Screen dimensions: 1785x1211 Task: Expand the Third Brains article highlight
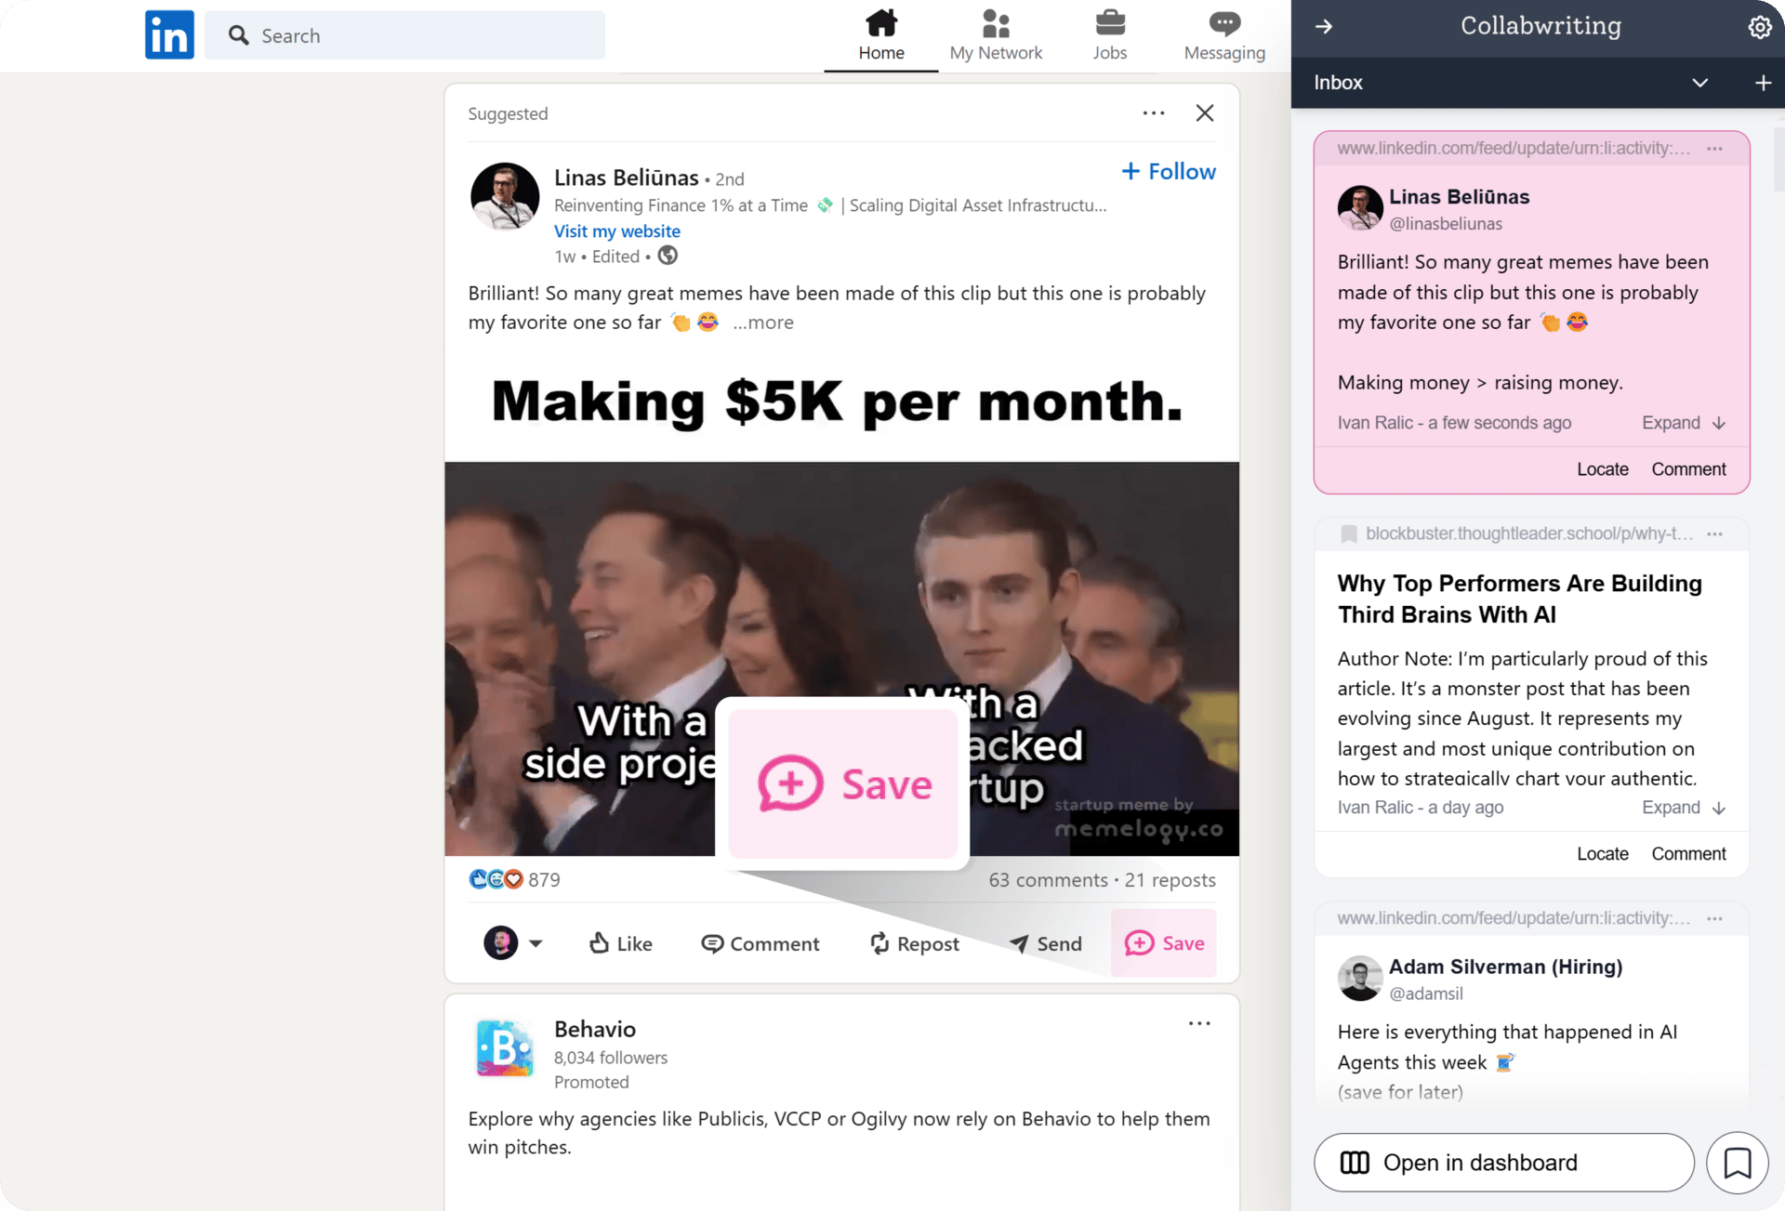point(1683,808)
